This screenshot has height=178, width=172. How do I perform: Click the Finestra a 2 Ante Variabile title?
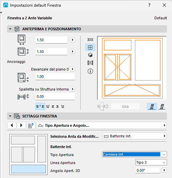click(x=30, y=18)
